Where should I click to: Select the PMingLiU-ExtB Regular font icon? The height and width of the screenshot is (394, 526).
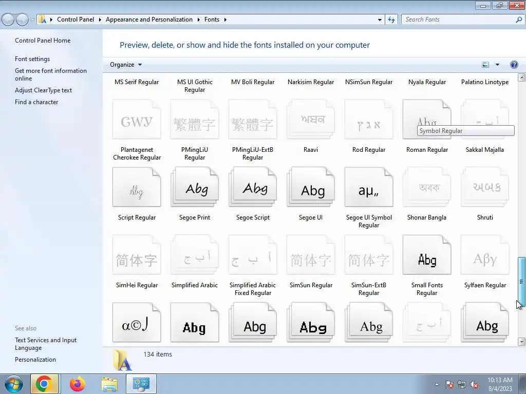coord(253,119)
